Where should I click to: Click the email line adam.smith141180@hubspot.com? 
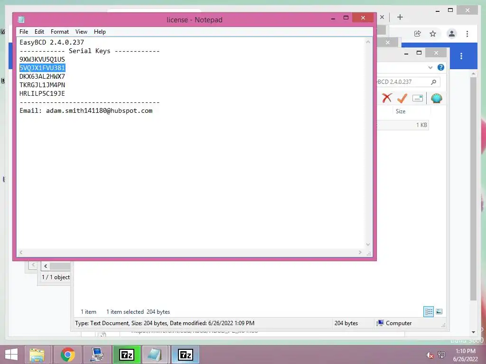coord(86,110)
